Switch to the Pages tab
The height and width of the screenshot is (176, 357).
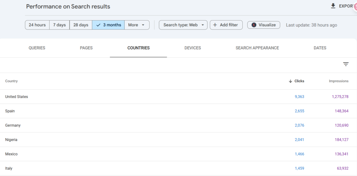coord(86,48)
